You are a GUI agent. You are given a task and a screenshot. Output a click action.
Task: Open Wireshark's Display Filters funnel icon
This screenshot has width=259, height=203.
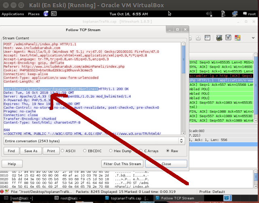coord(228,38)
